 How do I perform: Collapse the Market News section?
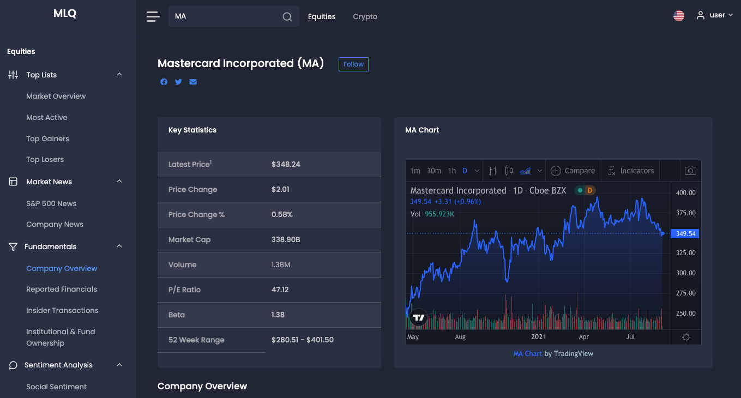(119, 181)
